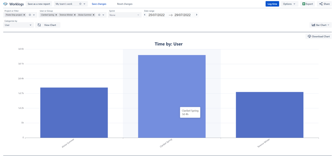Open the Categorize by User dropdown
The image size is (335, 156).
[x=18, y=25]
